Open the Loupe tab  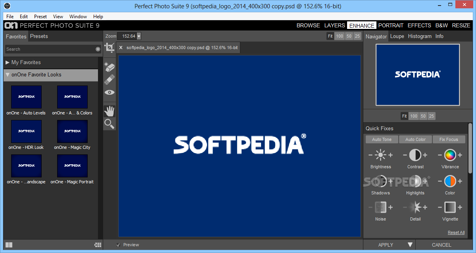pyautogui.click(x=397, y=36)
